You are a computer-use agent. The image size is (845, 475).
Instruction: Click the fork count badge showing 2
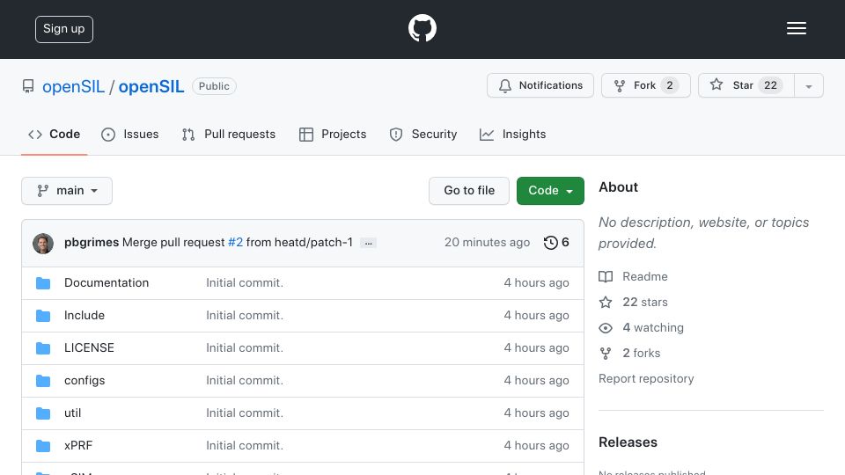(x=669, y=85)
